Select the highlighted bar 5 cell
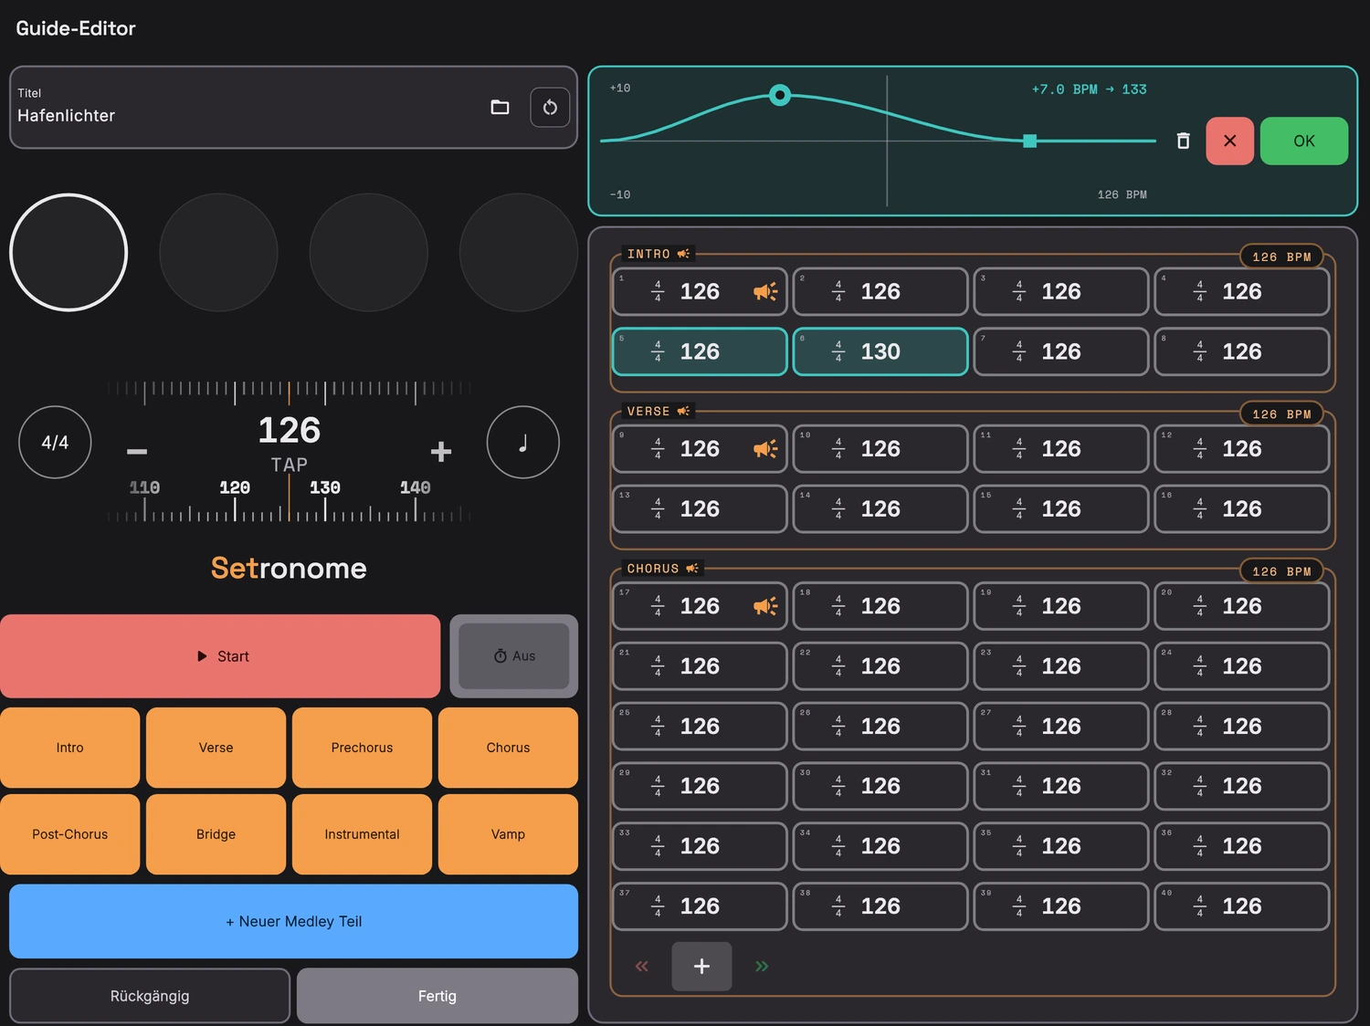 click(x=700, y=351)
